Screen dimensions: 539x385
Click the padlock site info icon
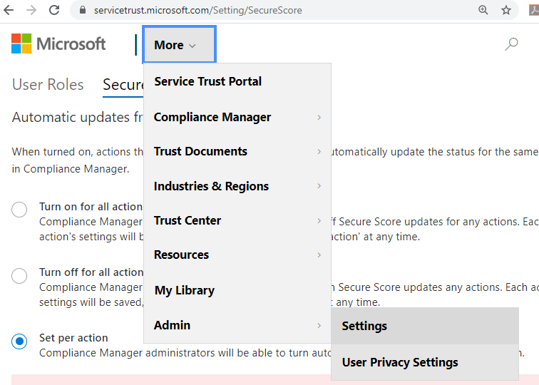(x=83, y=11)
